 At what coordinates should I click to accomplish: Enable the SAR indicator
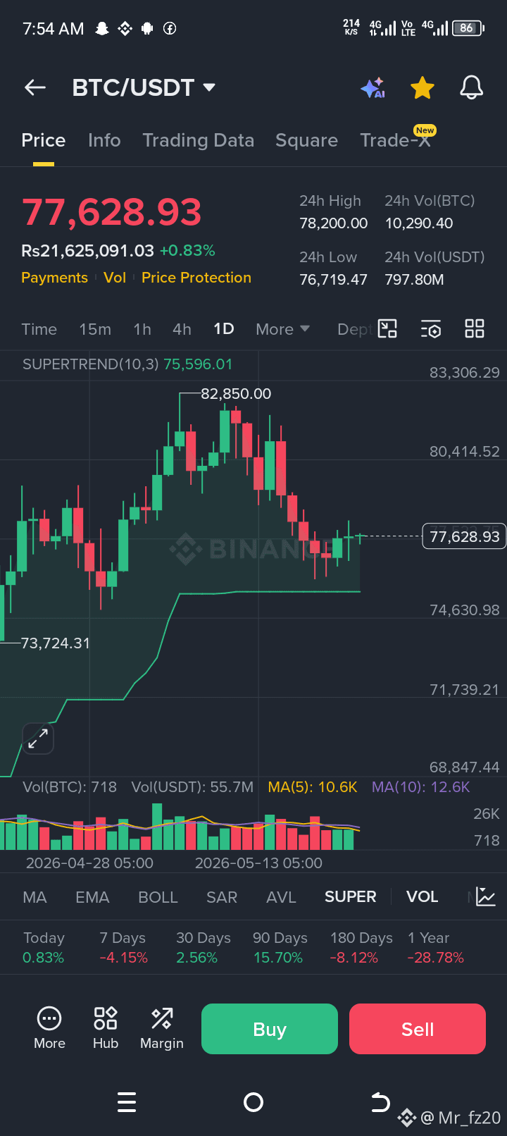[222, 897]
